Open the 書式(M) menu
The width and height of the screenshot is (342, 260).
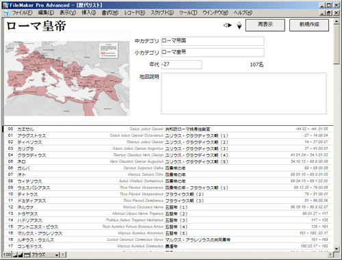(x=110, y=13)
